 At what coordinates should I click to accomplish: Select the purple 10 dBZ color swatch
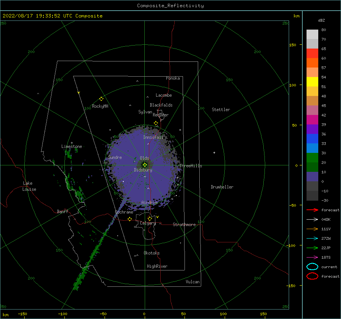[x=312, y=177]
